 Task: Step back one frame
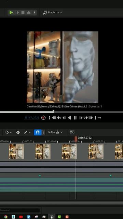coord(64,118)
